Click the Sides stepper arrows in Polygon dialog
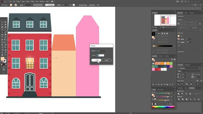The width and height of the screenshot is (203, 114). coord(97,55)
